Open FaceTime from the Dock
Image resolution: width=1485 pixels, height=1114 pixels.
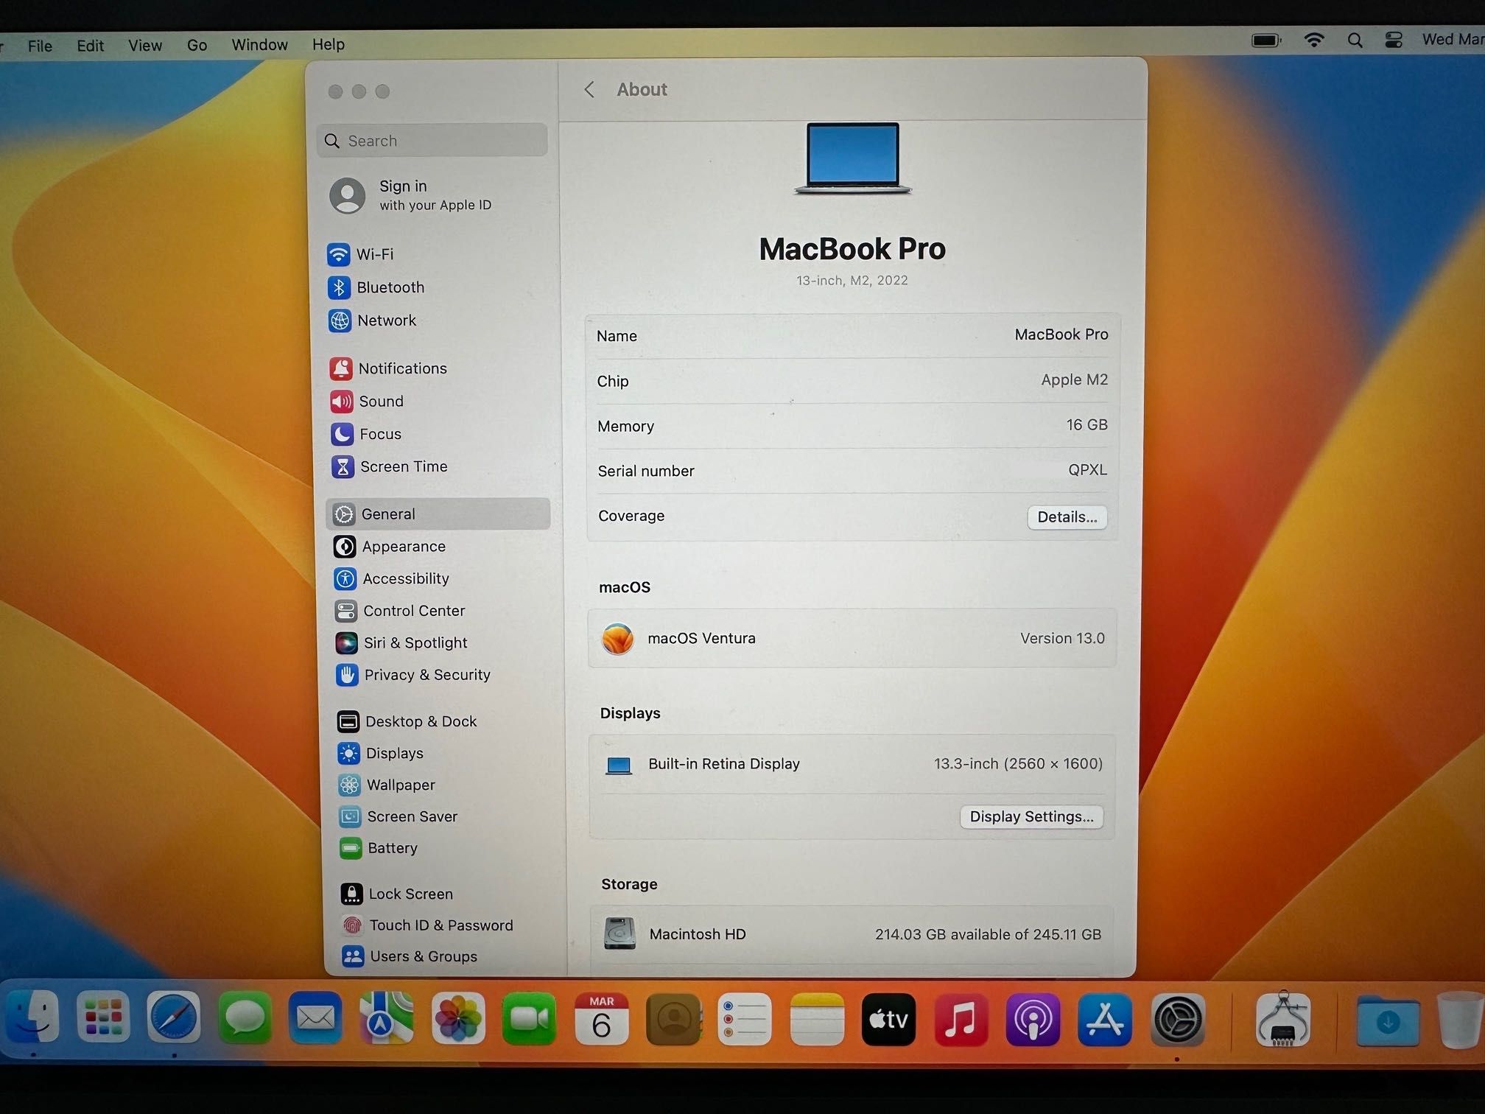click(529, 1019)
